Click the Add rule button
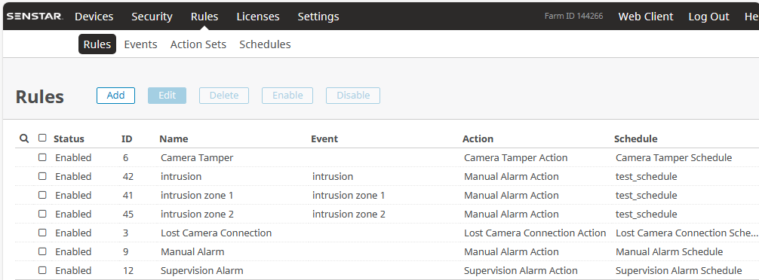 (x=115, y=96)
